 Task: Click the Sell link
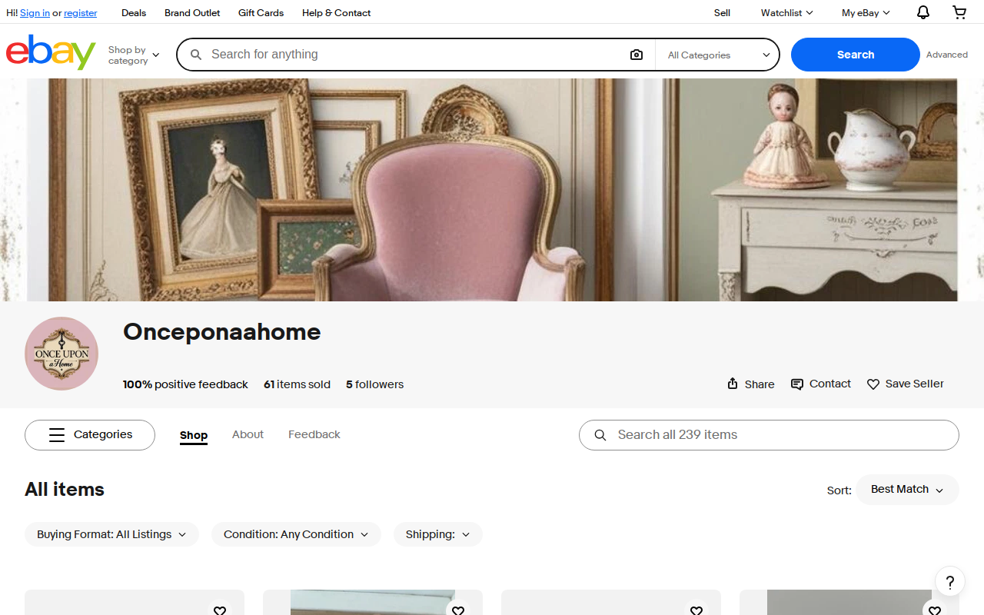coord(722,12)
